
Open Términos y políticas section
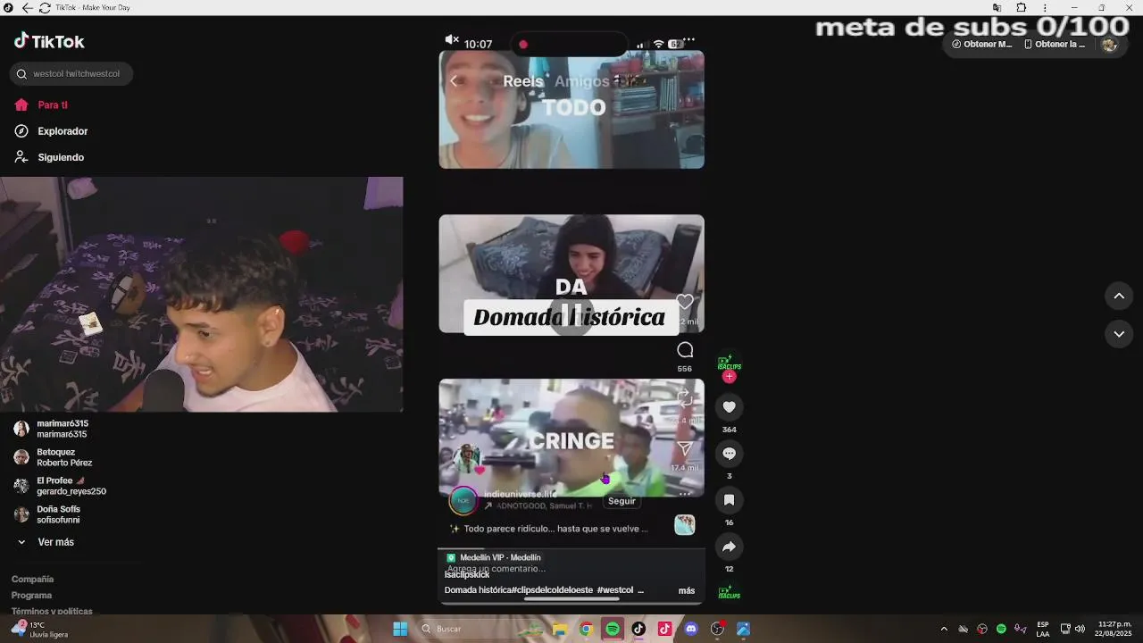(x=52, y=611)
